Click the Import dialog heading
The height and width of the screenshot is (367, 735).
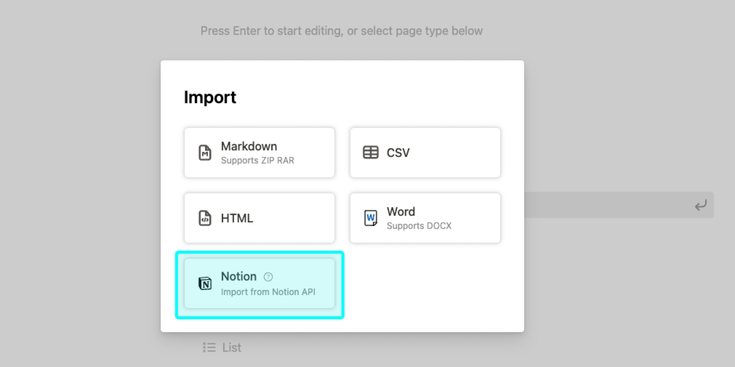click(x=210, y=97)
